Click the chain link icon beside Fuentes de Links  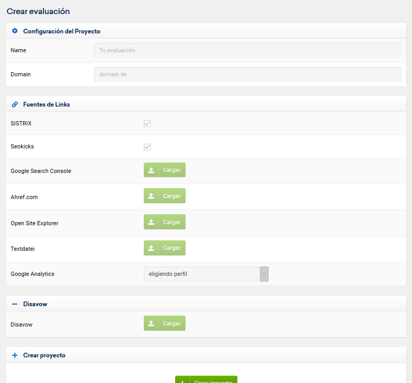[15, 105]
